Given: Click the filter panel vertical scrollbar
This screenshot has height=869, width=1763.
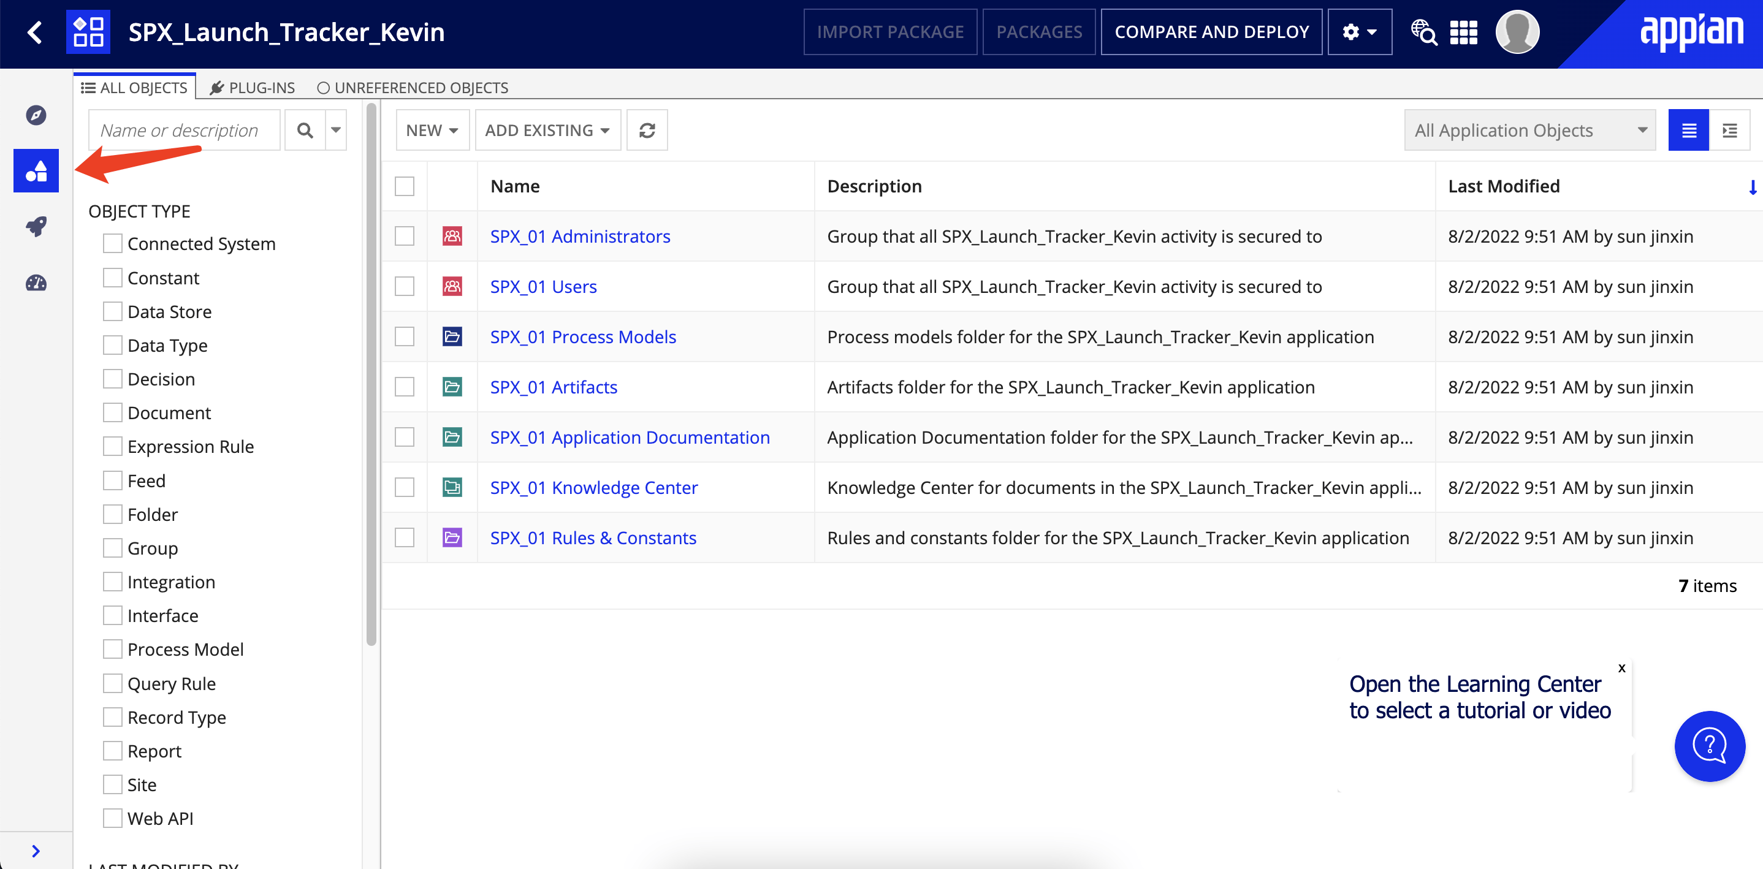Looking at the screenshot, I should (371, 374).
